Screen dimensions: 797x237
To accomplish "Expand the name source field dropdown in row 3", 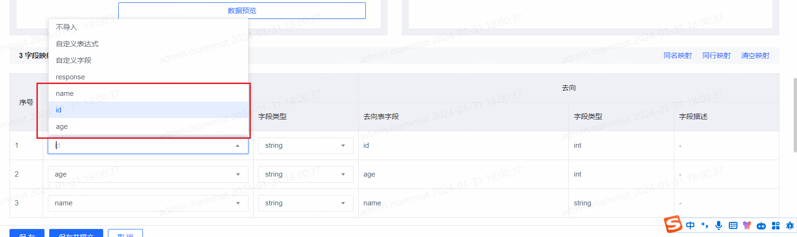I will coord(148,203).
